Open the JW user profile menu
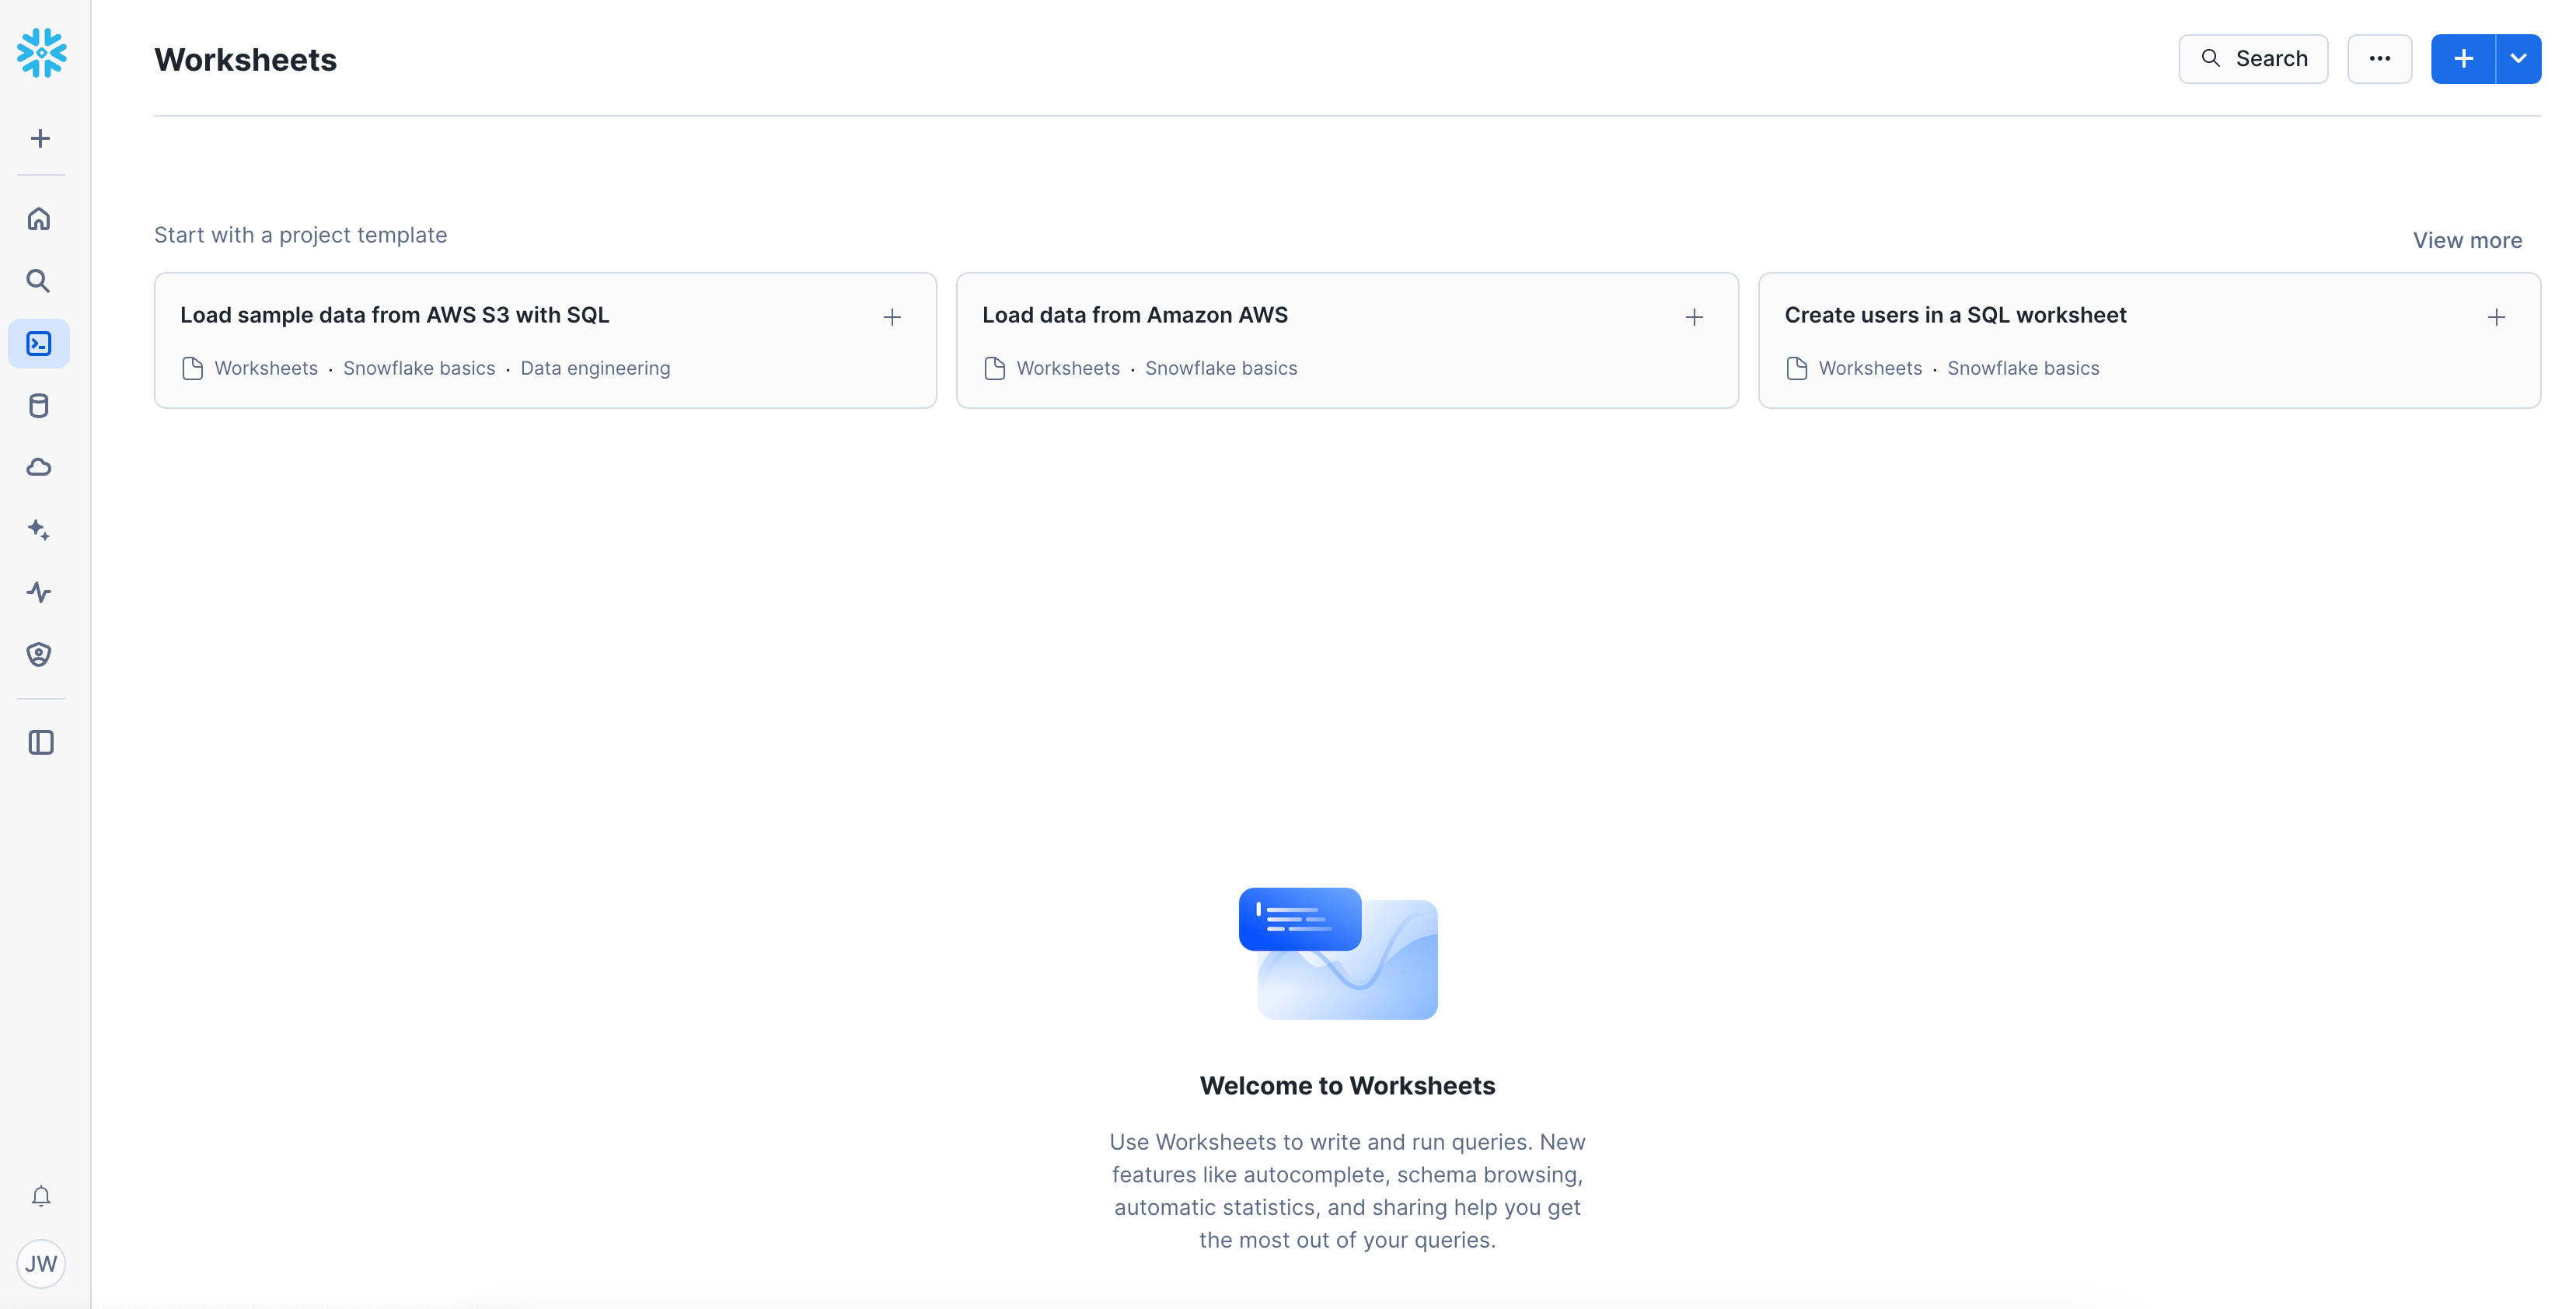 click(41, 1263)
